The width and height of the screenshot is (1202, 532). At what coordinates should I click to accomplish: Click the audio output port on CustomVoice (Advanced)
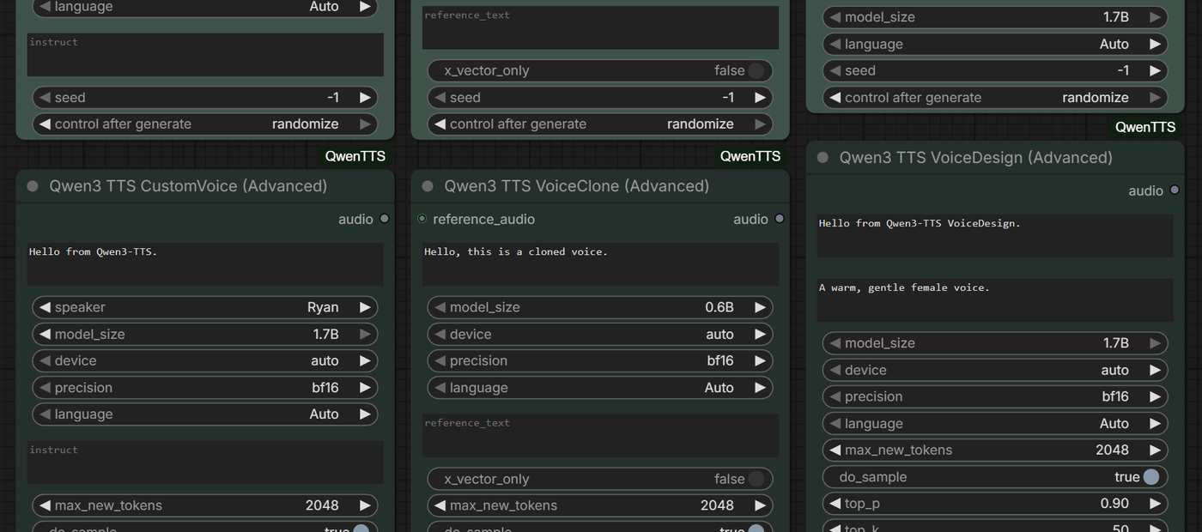385,219
